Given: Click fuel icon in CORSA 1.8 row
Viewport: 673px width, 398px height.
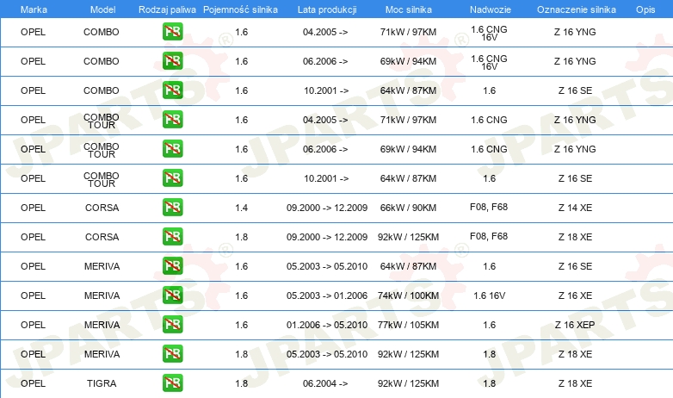Looking at the screenshot, I should 172,236.
